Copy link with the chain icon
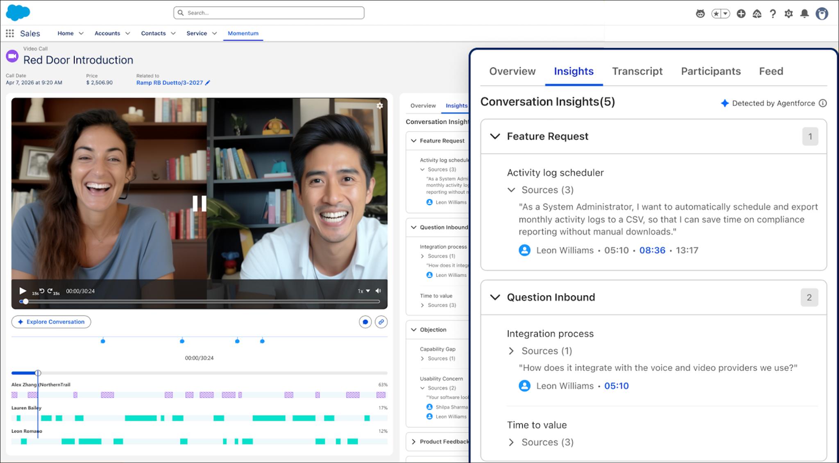This screenshot has width=839, height=463. [381, 322]
